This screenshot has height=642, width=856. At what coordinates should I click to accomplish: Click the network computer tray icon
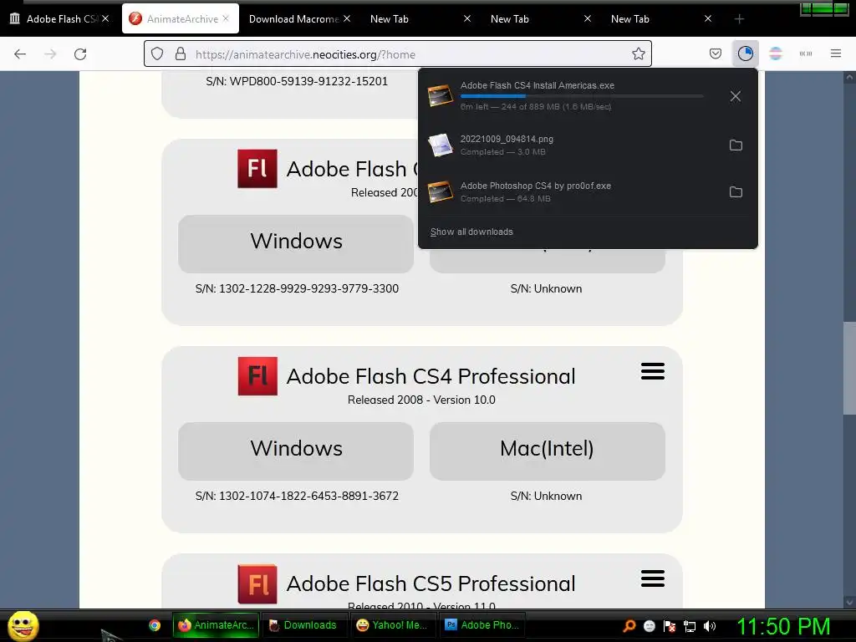(690, 626)
